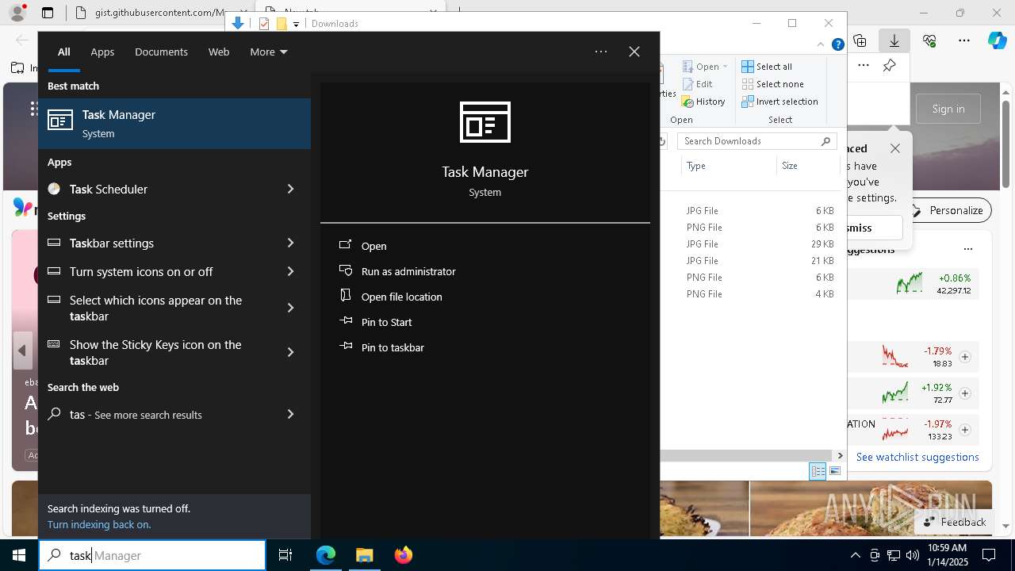
Task: Click the large Task Manager preview icon
Action: click(x=485, y=122)
